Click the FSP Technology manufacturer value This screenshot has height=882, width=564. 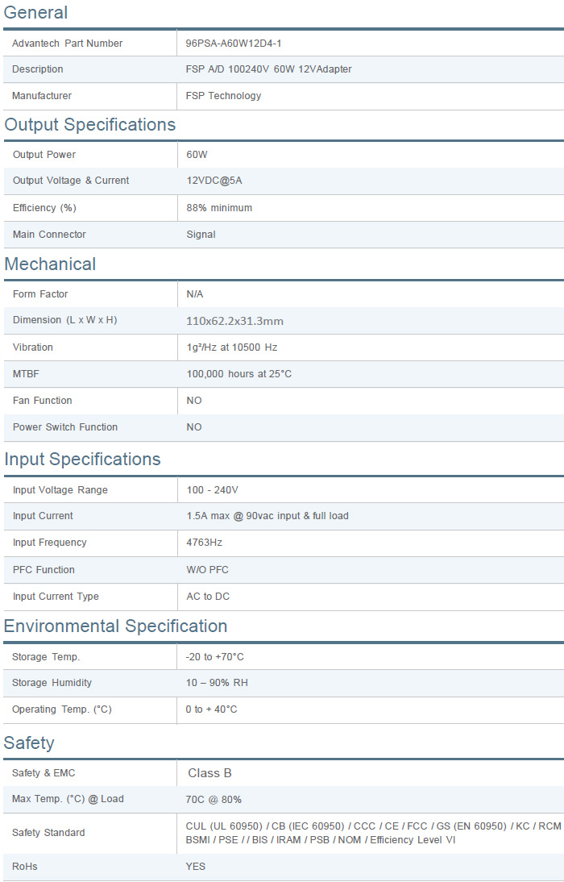(x=223, y=96)
